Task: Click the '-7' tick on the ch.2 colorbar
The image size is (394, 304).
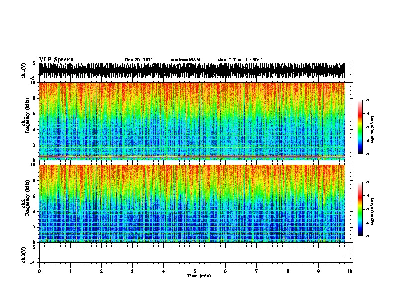Action: coord(367,236)
